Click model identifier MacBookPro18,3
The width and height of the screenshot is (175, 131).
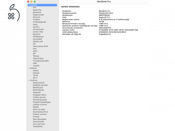coord(106,13)
